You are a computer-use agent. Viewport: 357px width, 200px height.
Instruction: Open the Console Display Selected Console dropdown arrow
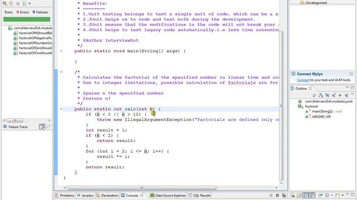tap(332, 195)
